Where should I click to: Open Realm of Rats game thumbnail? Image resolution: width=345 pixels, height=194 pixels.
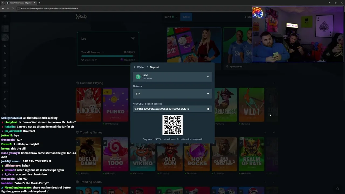click(x=251, y=154)
